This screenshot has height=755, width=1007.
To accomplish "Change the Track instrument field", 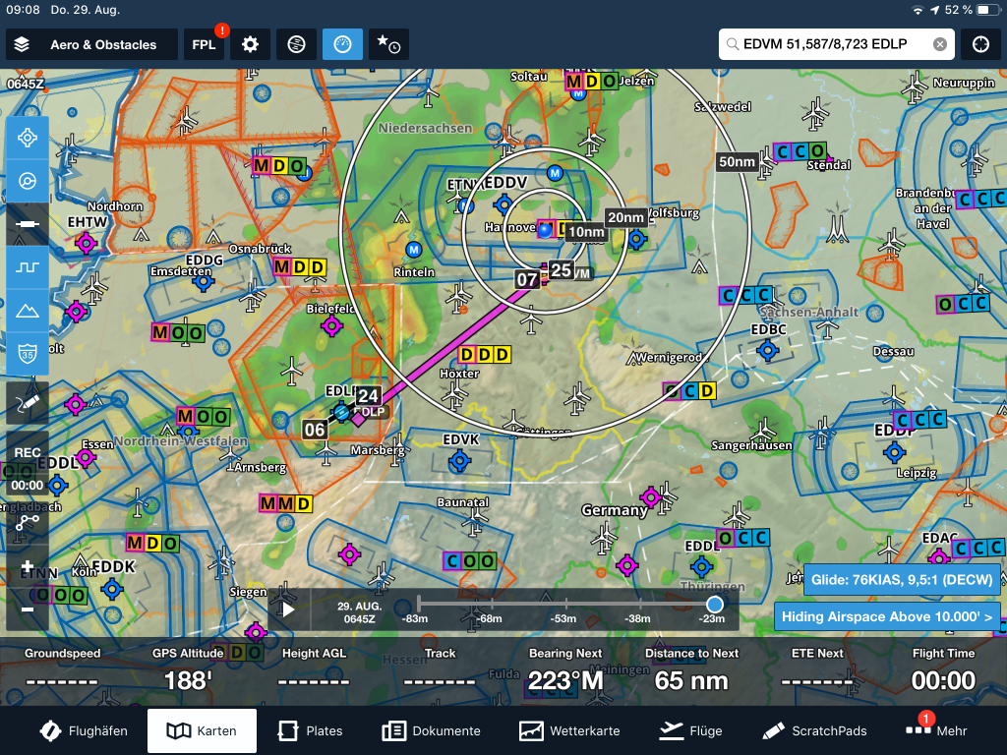I will [x=440, y=670].
